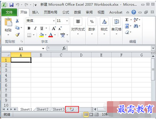The height and width of the screenshot is (119, 156).
Task: Switch to 公式 Formulas tab
Action: click(66, 12)
